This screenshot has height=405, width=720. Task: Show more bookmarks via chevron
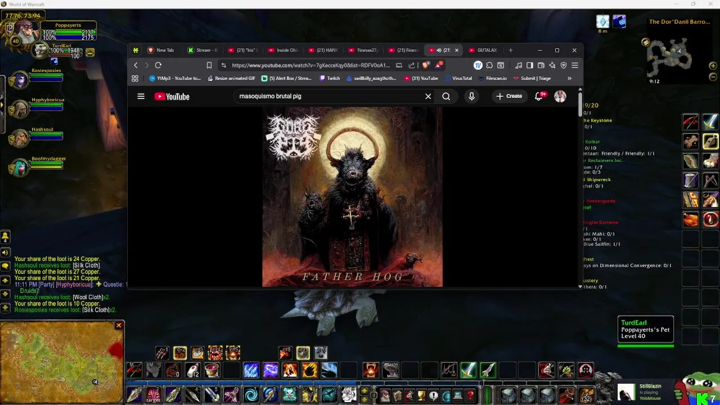pos(569,78)
